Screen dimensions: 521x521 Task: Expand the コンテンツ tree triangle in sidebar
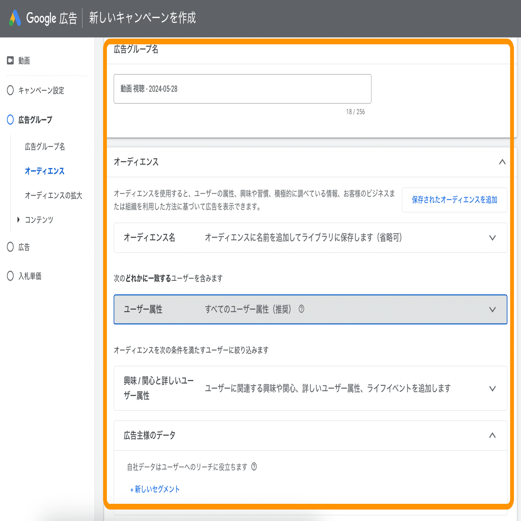pyautogui.click(x=18, y=220)
